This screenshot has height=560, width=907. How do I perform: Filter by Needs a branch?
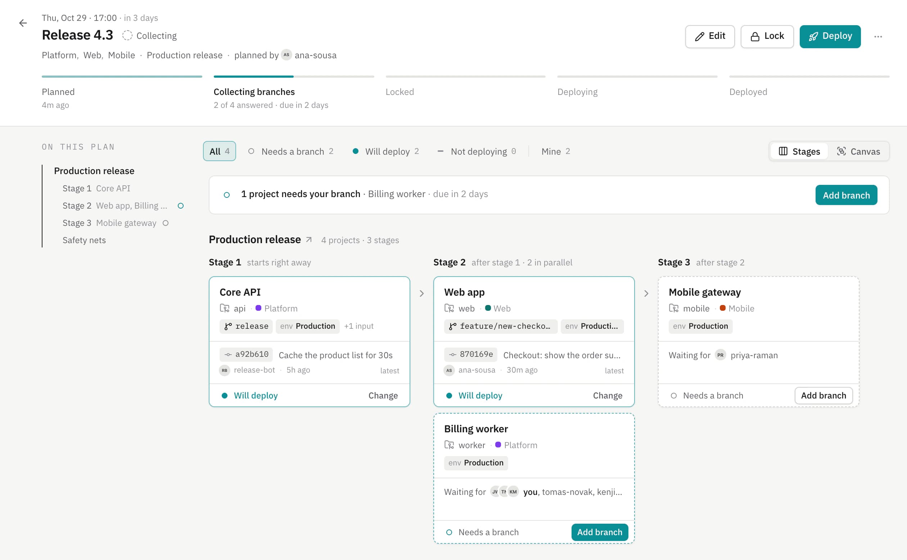[x=291, y=151]
